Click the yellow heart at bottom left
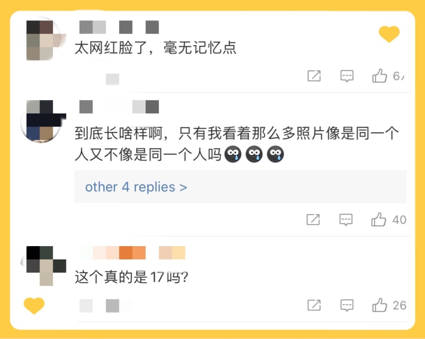425x339 pixels. pos(34,306)
